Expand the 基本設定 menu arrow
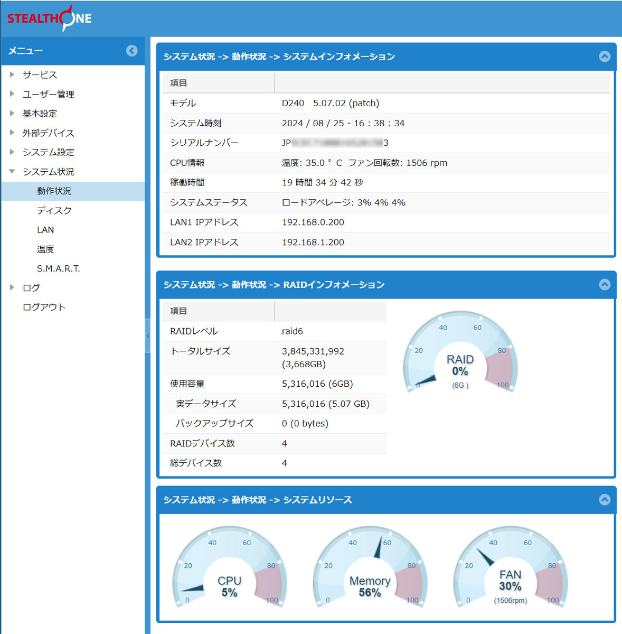The width and height of the screenshot is (622, 634). 12,113
